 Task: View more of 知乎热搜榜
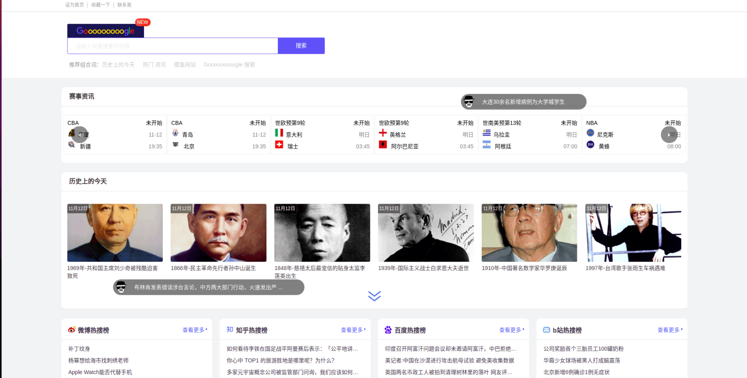353,330
